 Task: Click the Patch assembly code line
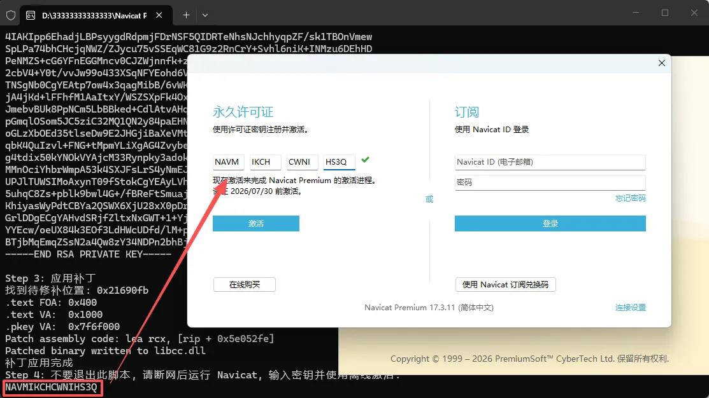click(x=140, y=338)
